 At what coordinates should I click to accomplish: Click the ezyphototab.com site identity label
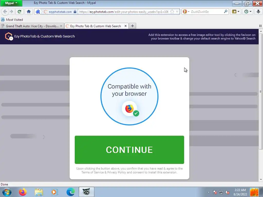60,12
